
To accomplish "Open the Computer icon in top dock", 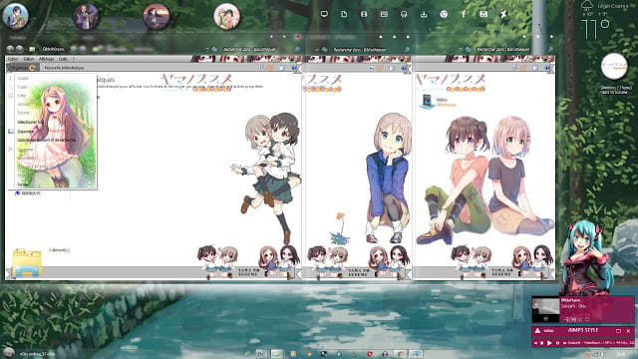I will [324, 14].
